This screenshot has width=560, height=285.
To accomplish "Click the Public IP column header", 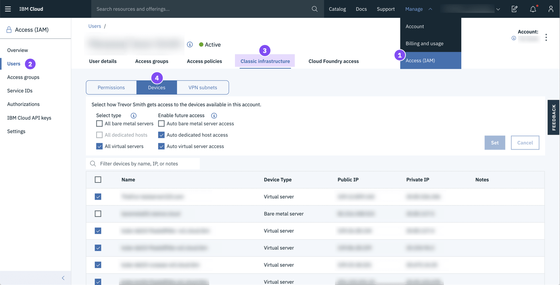I will (x=348, y=179).
